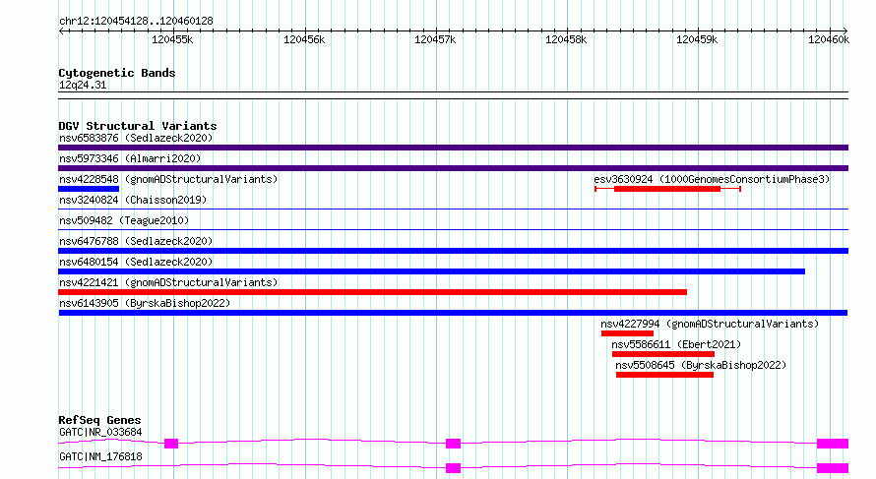Click red bar under nsv5508645

click(664, 375)
